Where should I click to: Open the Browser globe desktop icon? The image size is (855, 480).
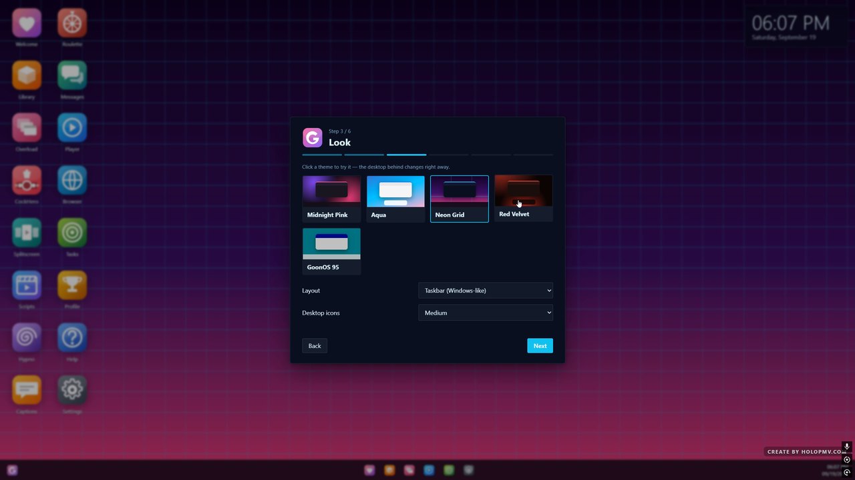point(72,180)
